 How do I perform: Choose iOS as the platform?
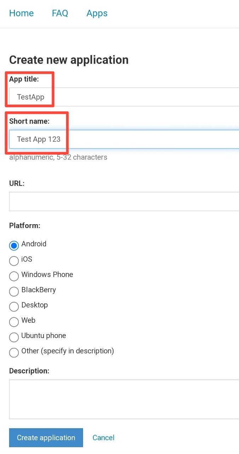point(14,261)
